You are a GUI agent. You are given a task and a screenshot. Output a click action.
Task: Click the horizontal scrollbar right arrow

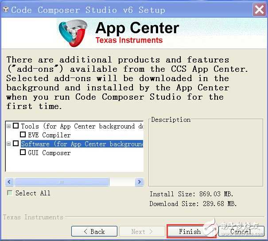pyautogui.click(x=139, y=182)
